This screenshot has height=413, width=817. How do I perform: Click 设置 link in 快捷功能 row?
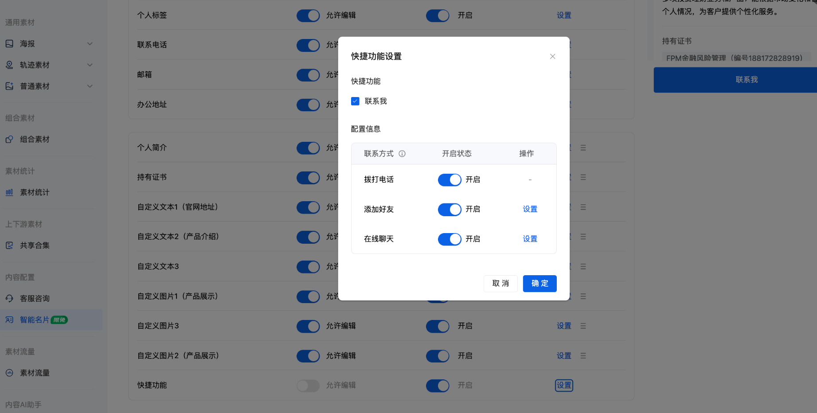pyautogui.click(x=564, y=386)
